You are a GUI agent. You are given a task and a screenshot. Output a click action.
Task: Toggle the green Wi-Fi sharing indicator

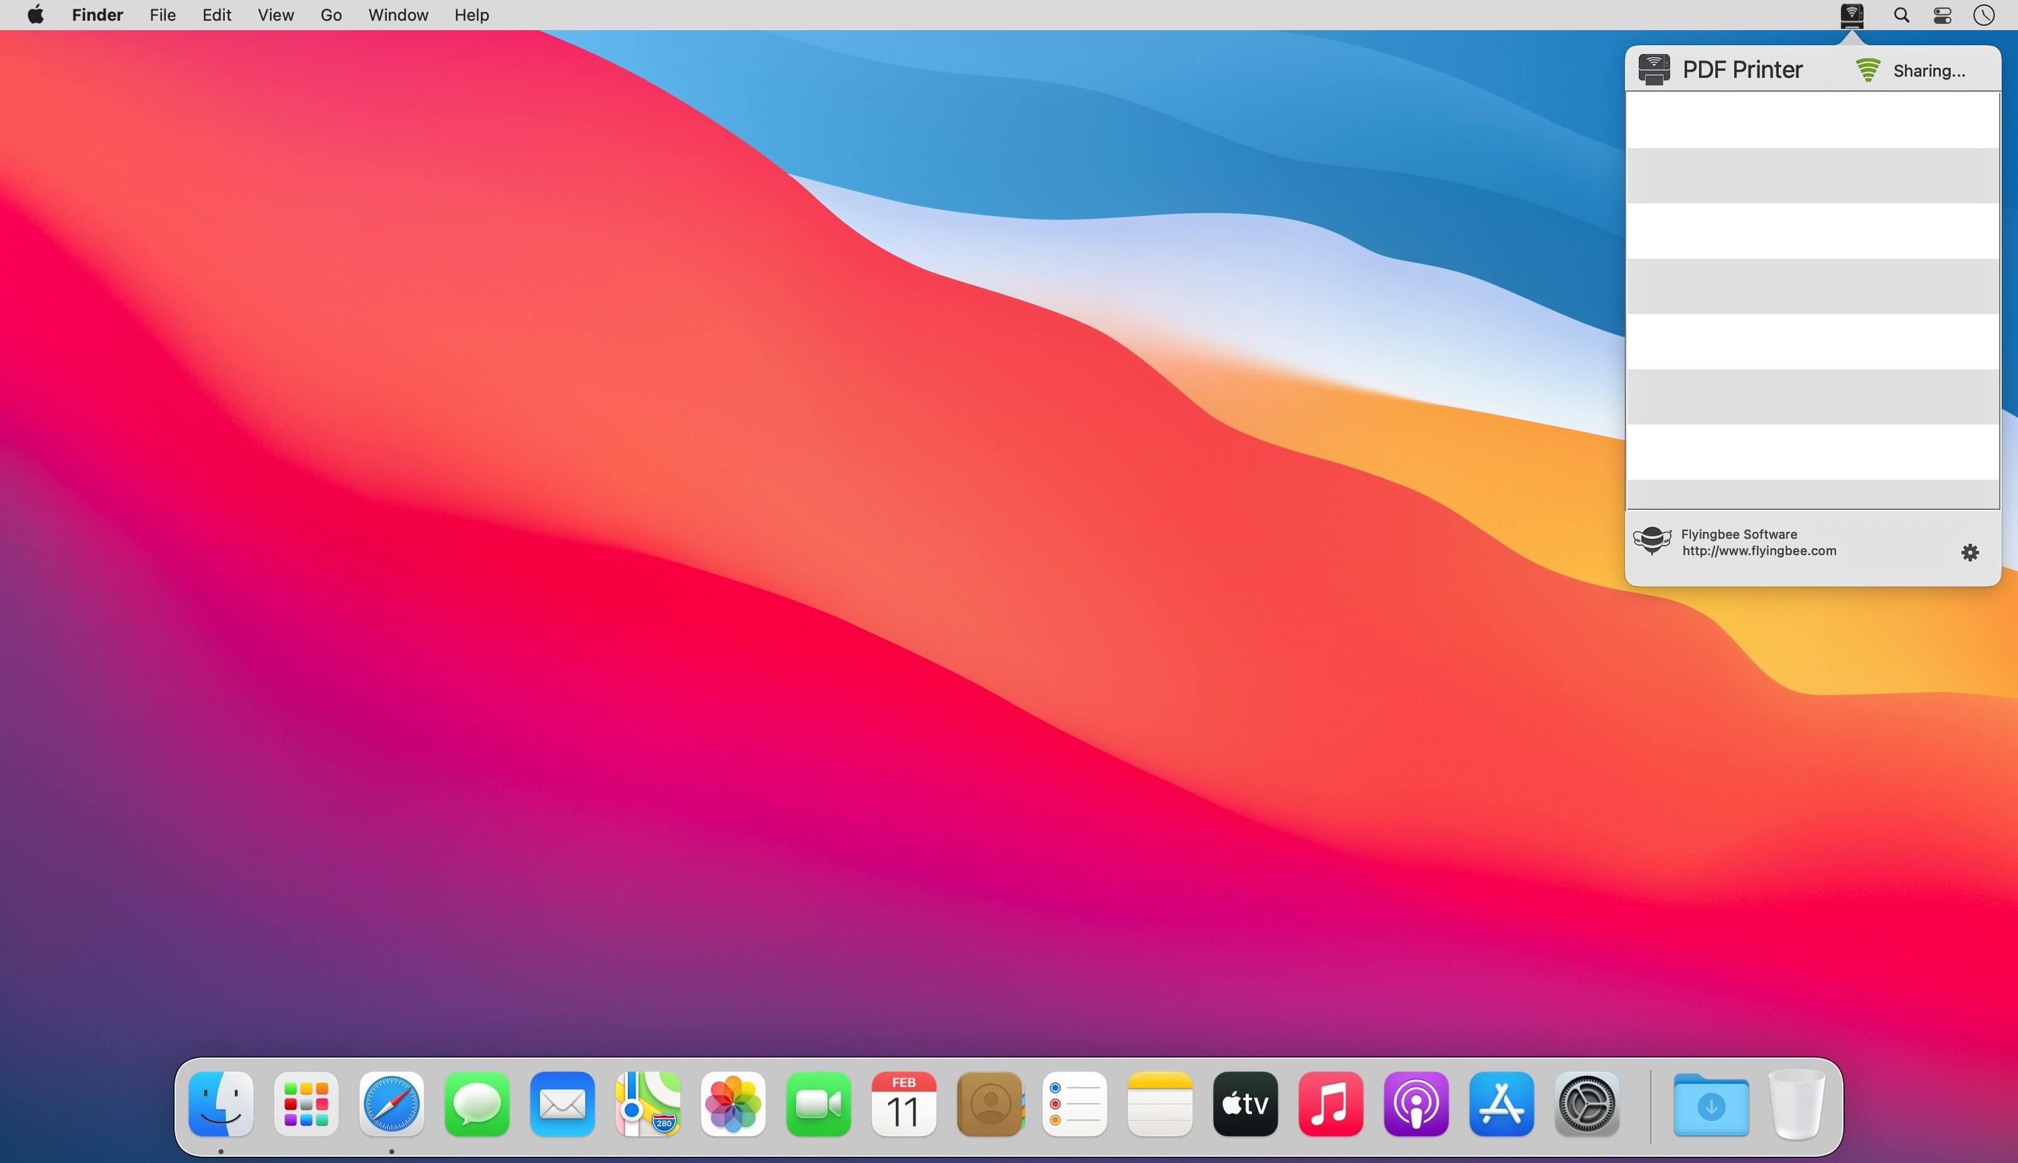coord(1867,70)
